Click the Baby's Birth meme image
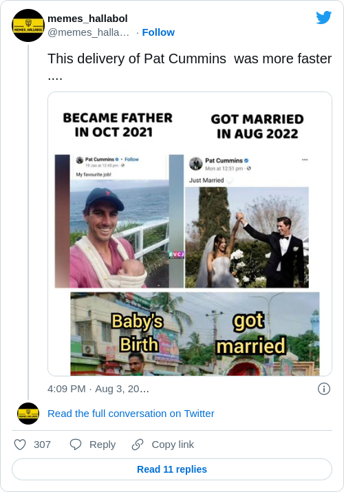 195,334
